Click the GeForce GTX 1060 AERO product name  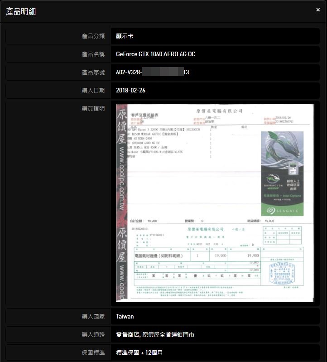155,54
